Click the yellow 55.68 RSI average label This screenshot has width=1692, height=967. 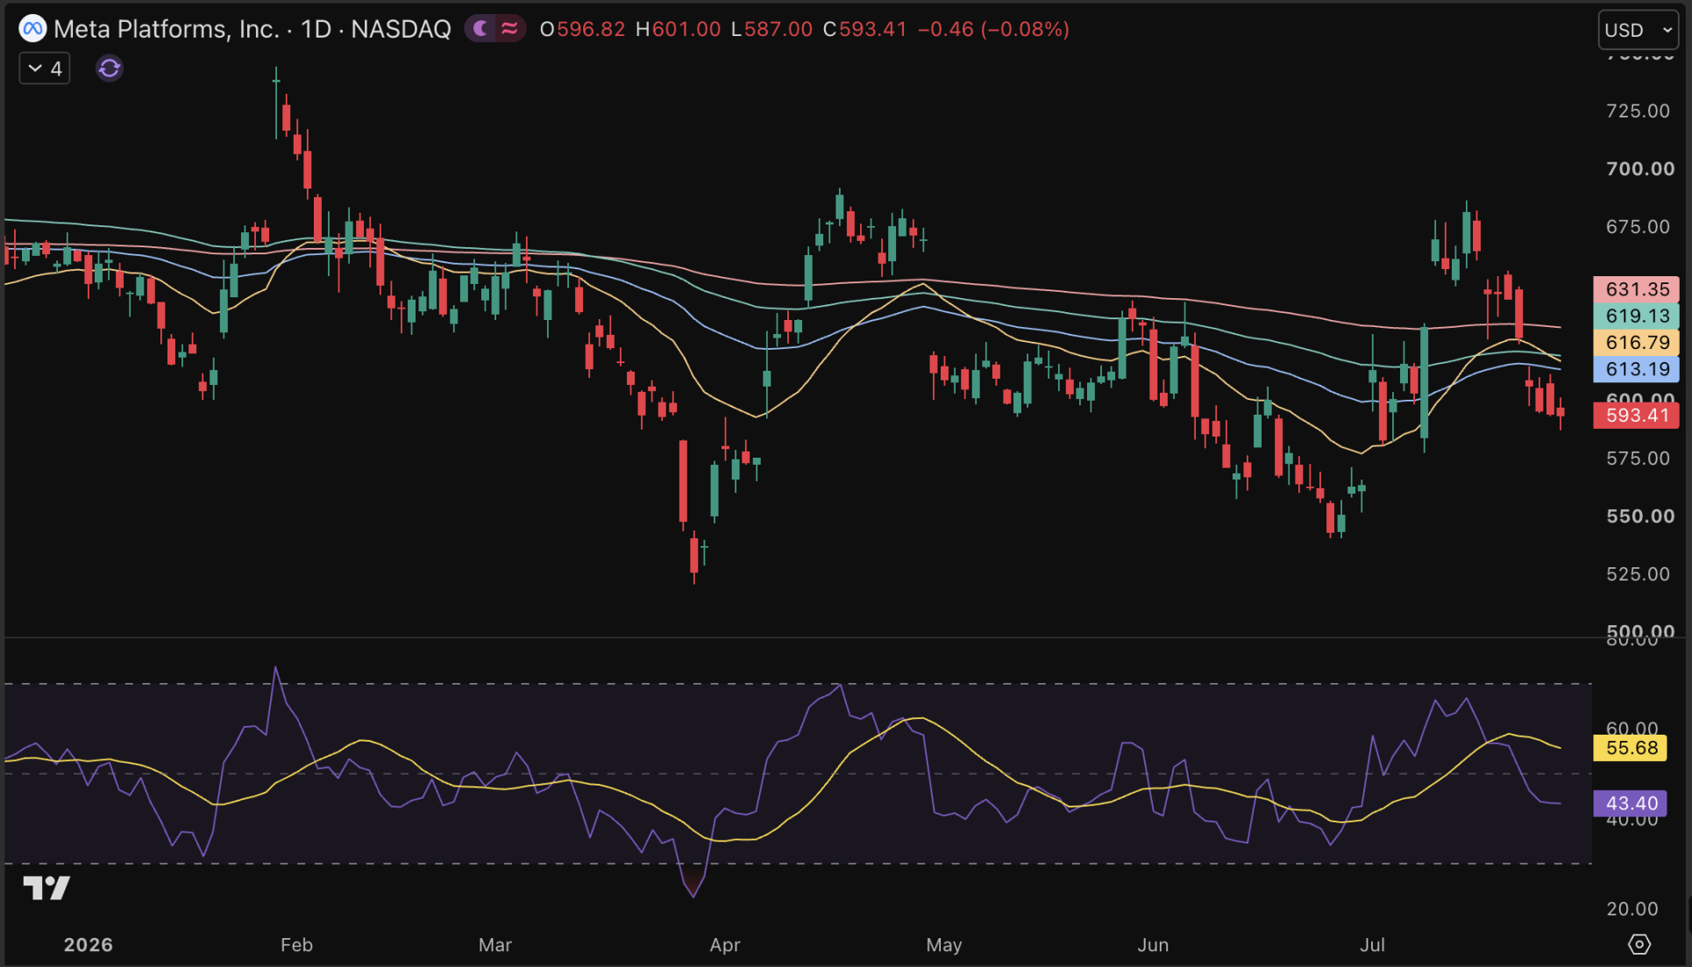[1630, 748]
